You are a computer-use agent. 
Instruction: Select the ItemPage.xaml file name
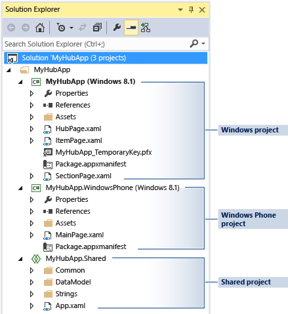point(79,140)
